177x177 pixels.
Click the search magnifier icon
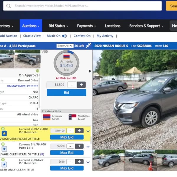(x=9, y=6)
